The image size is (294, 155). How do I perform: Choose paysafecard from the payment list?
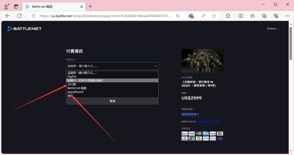(x=112, y=92)
